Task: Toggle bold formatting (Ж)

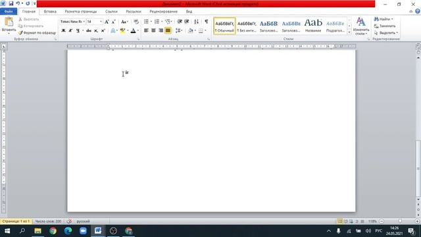Action: click(63, 31)
